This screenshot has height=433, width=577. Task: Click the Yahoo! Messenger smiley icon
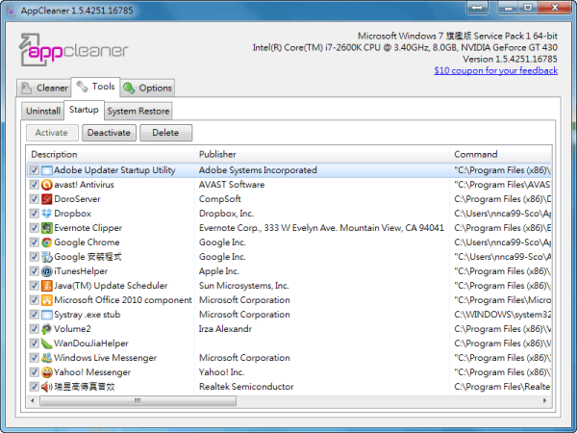pos(47,372)
